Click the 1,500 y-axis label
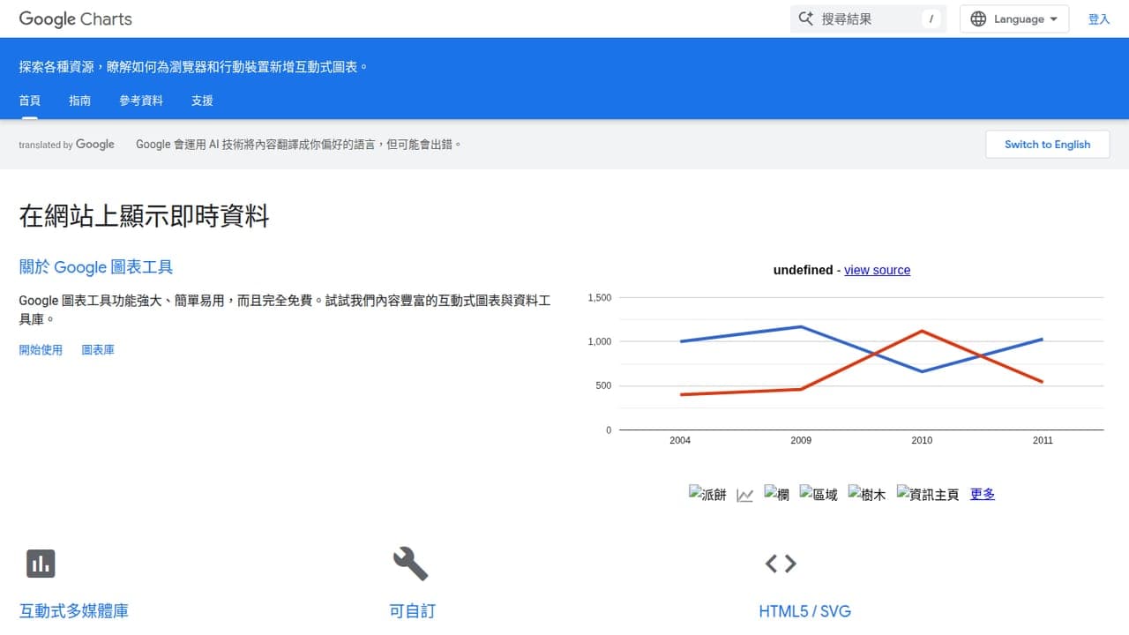The width and height of the screenshot is (1129, 635). click(600, 298)
